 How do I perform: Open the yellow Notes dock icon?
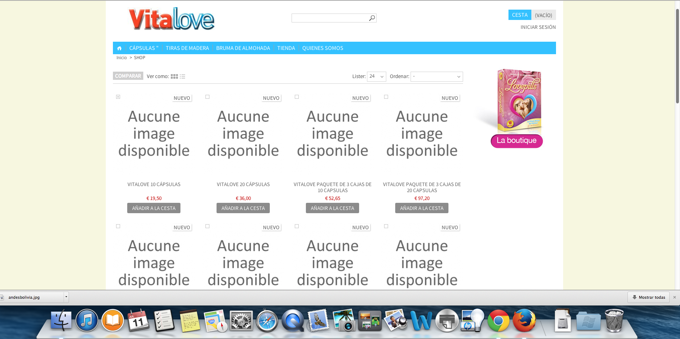[x=190, y=320]
